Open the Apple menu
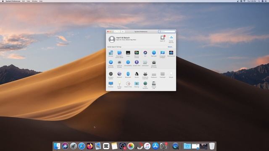The width and height of the screenshot is (269, 151). [3, 1]
